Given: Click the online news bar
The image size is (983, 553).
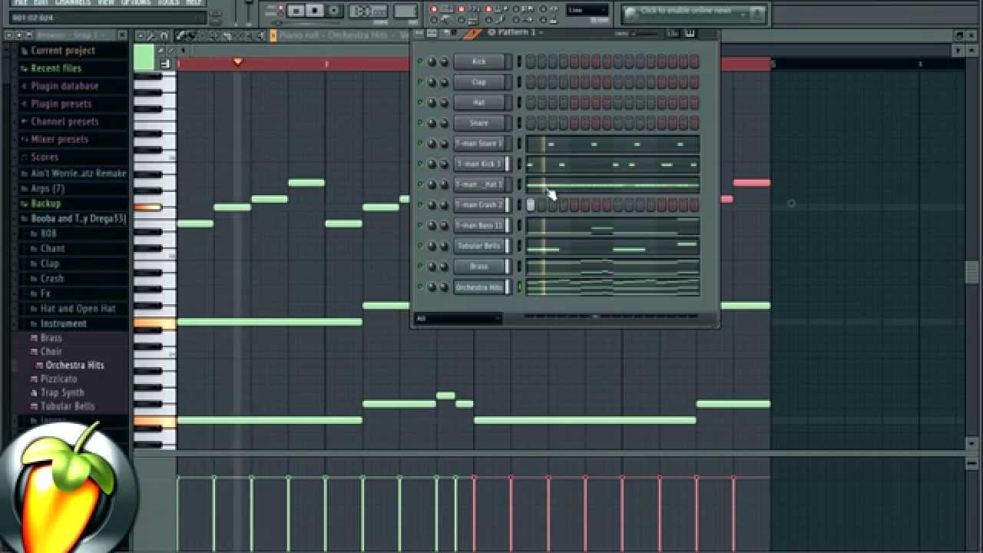Looking at the screenshot, I should coord(694,12).
